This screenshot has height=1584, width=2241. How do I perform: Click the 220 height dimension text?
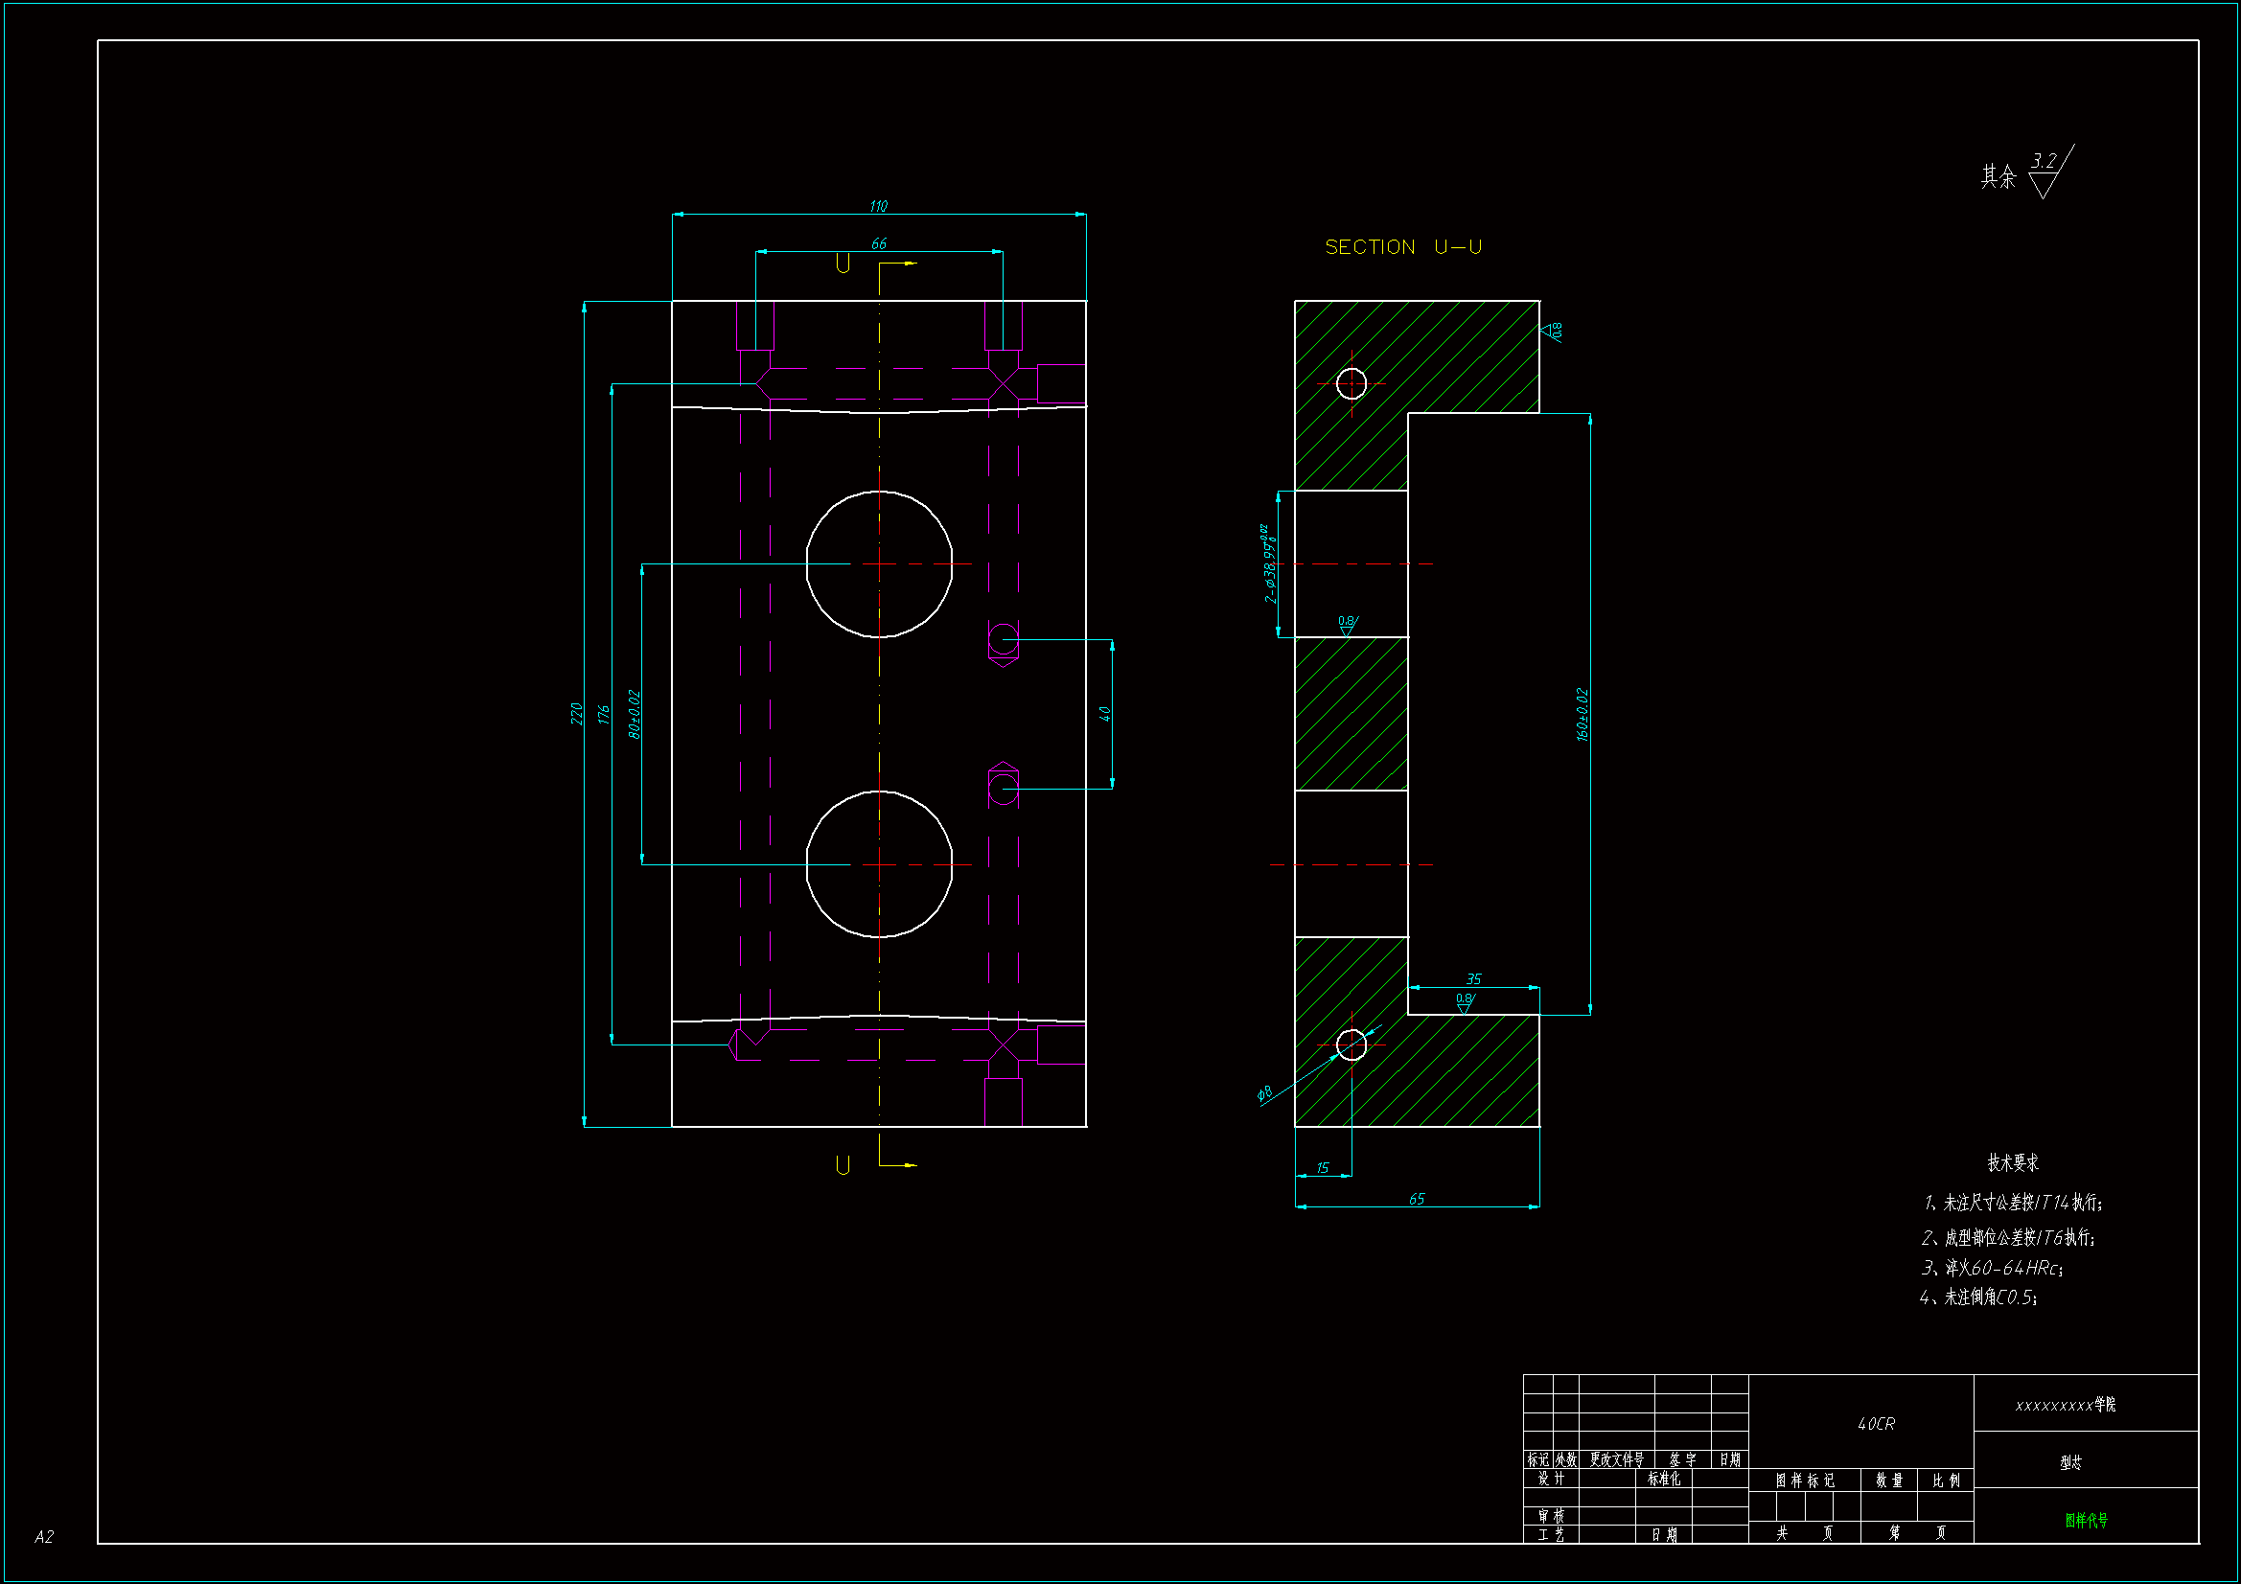pos(576,714)
